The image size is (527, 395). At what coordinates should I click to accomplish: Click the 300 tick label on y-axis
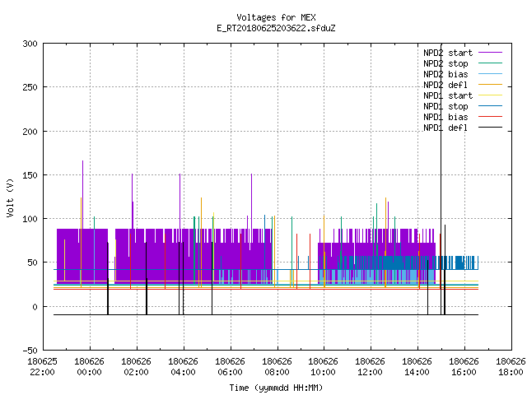pyautogui.click(x=30, y=44)
